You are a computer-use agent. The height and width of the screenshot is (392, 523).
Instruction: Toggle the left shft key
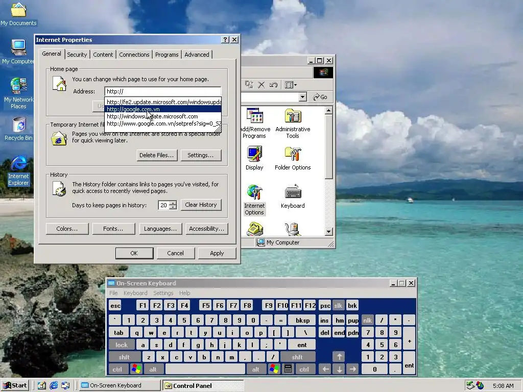pos(125,357)
